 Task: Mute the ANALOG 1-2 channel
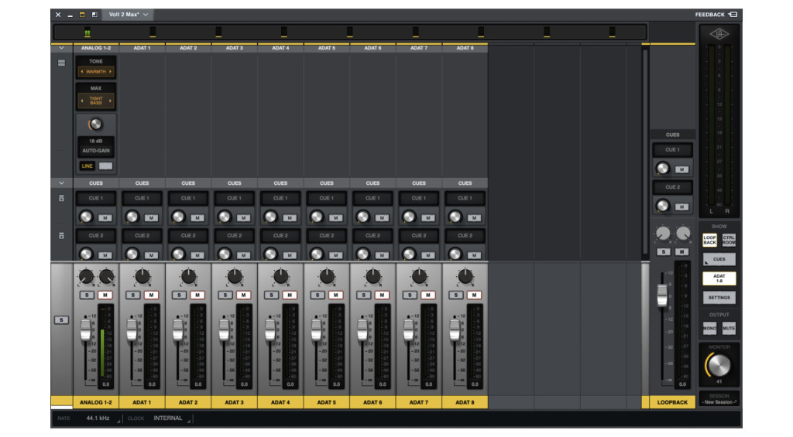coord(105,295)
